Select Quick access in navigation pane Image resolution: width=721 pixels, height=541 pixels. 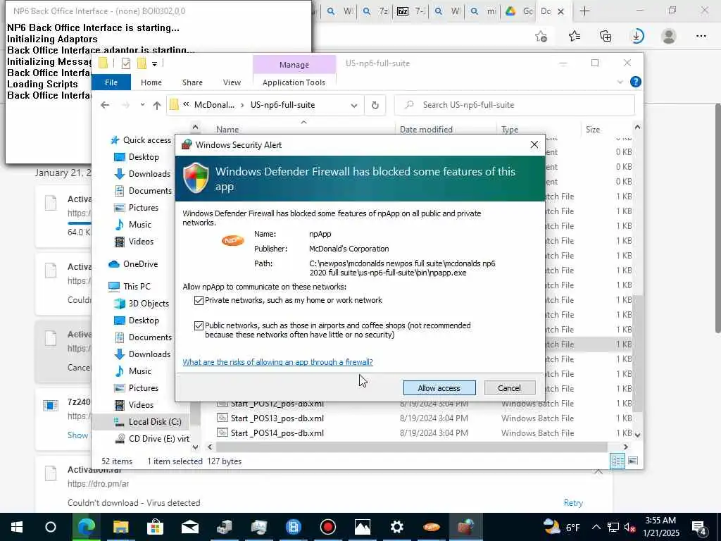click(146, 140)
